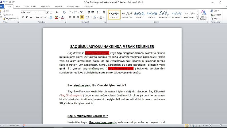
Task: Toggle align text right
Action: (x=78, y=18)
